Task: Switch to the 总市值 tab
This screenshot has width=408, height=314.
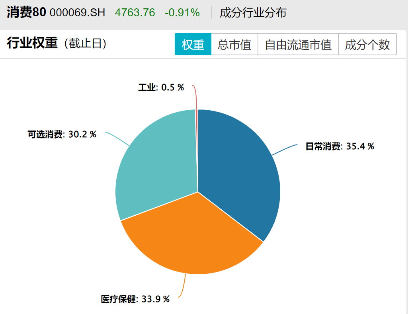Action: pyautogui.click(x=234, y=45)
